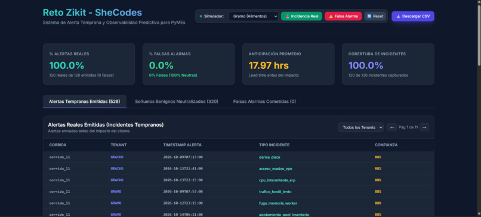The image size is (481, 217).
Task: Click GRACKO tenant in deriva_disco row
Action: pos(117,157)
